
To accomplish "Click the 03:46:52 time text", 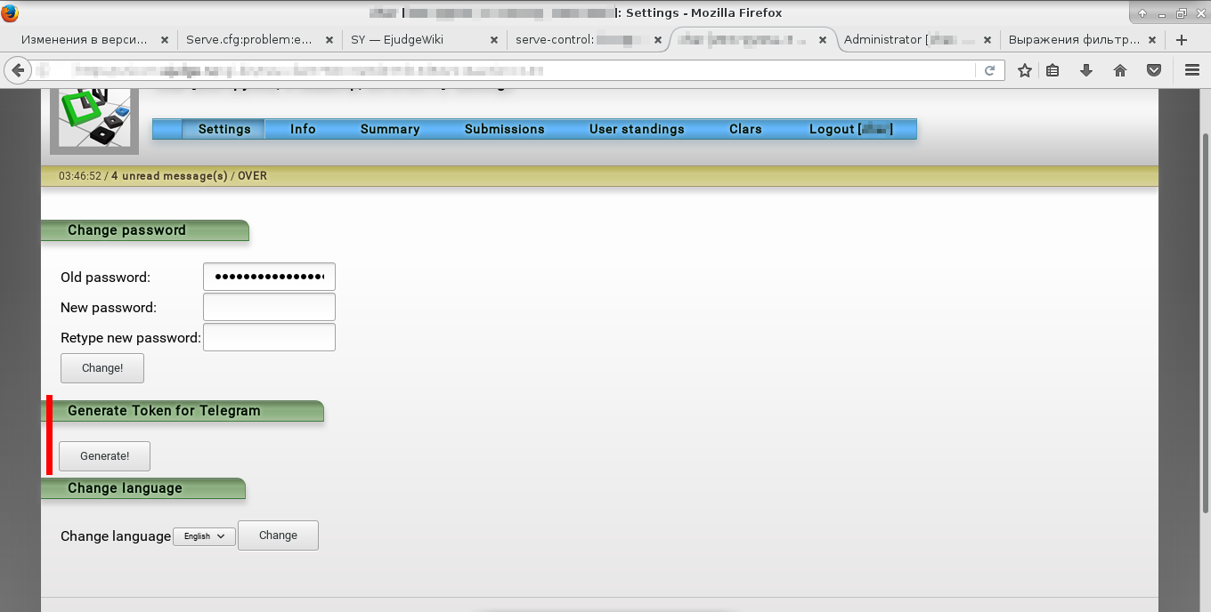I will [x=80, y=176].
